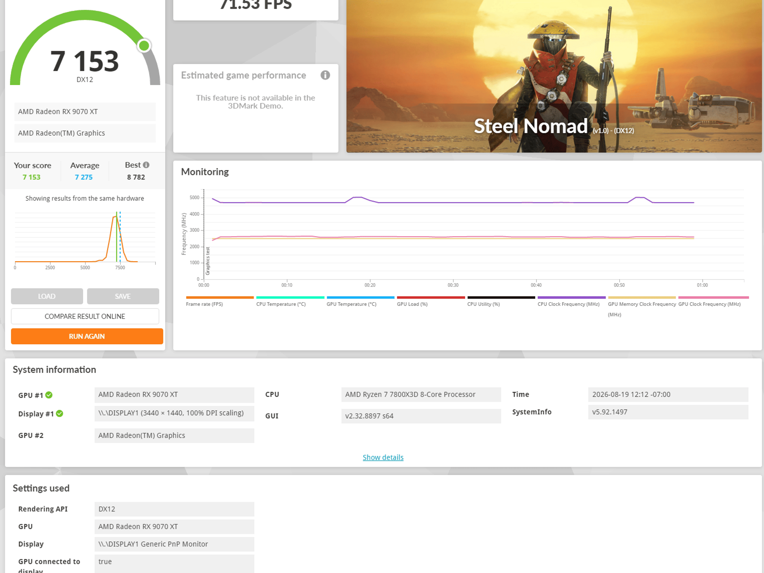This screenshot has height=573, width=764.
Task: Click the 'Showing results from the same hardware' caption
Action: point(85,198)
